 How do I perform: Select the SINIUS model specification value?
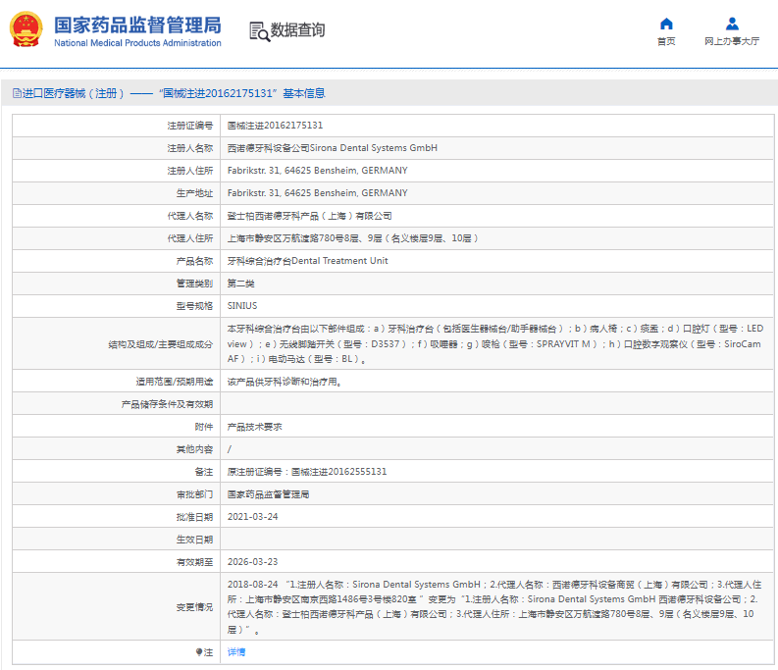point(242,306)
